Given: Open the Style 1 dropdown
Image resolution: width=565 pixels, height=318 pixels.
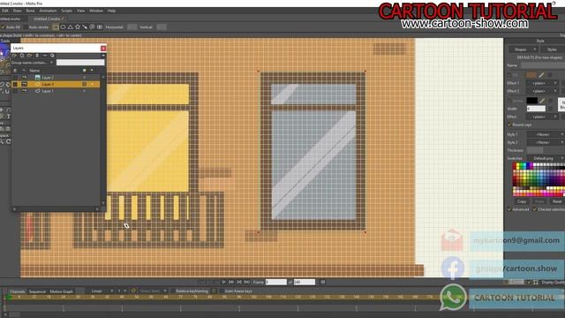Looking at the screenshot, I should [546, 134].
